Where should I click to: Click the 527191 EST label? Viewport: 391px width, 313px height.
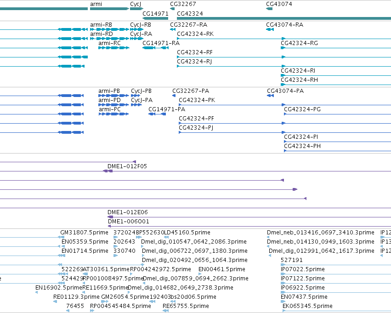click(292, 261)
